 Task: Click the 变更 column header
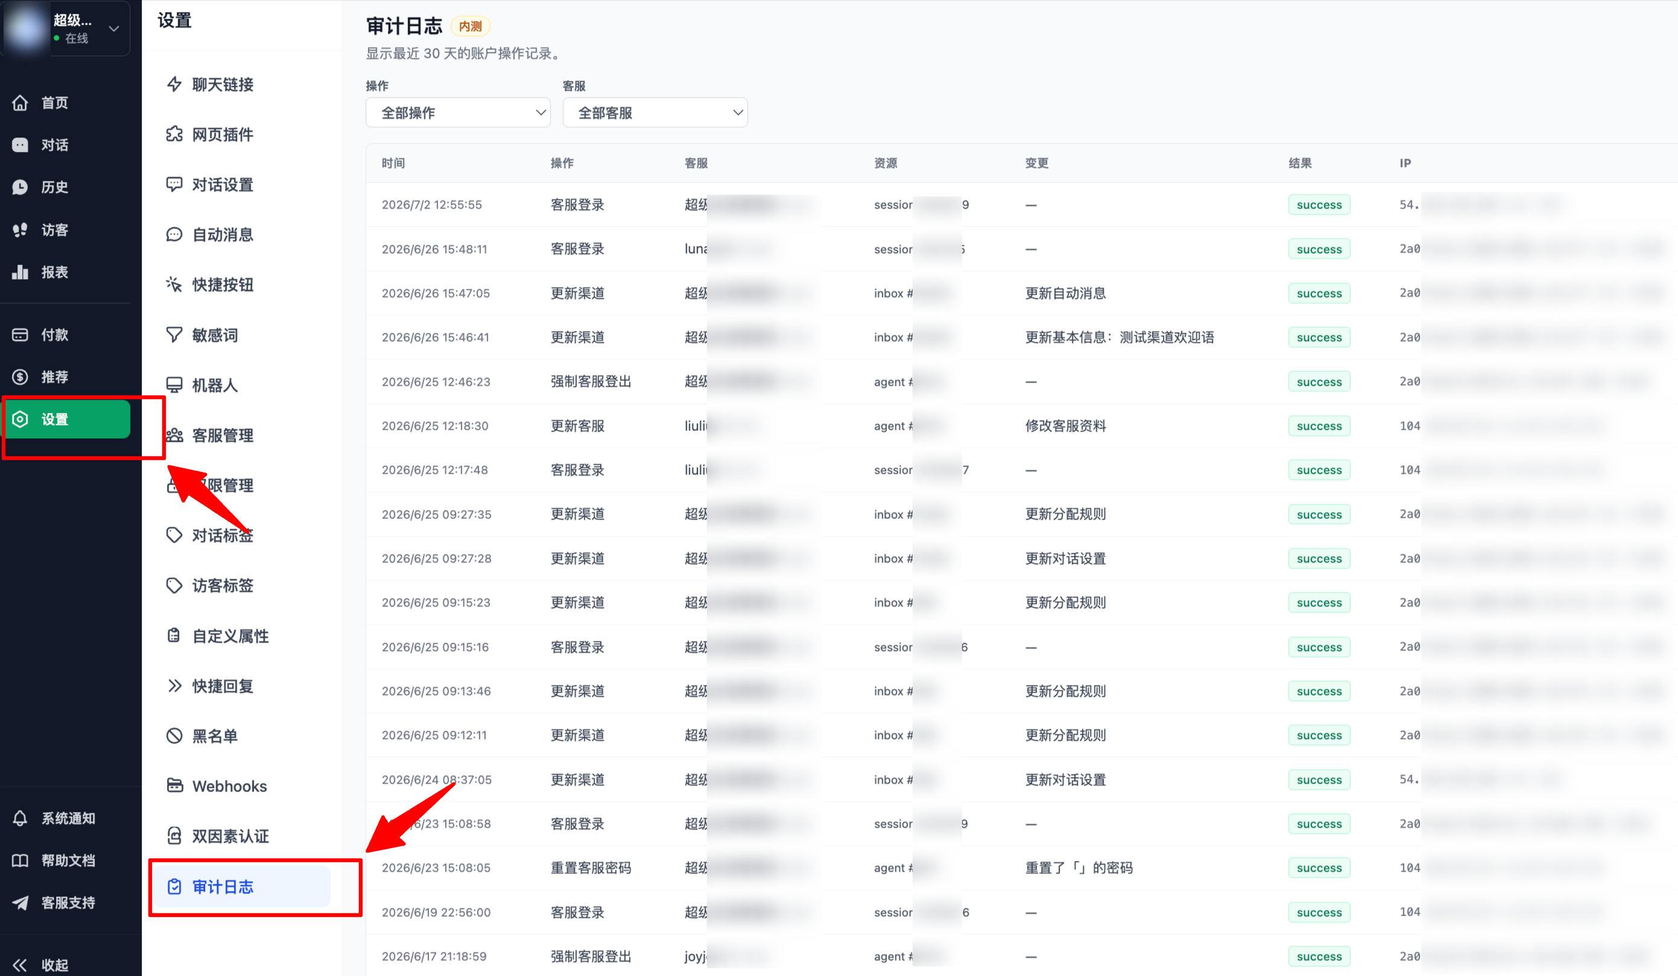tap(1037, 163)
